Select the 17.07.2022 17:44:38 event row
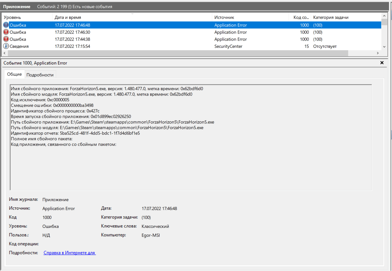 tap(191, 39)
